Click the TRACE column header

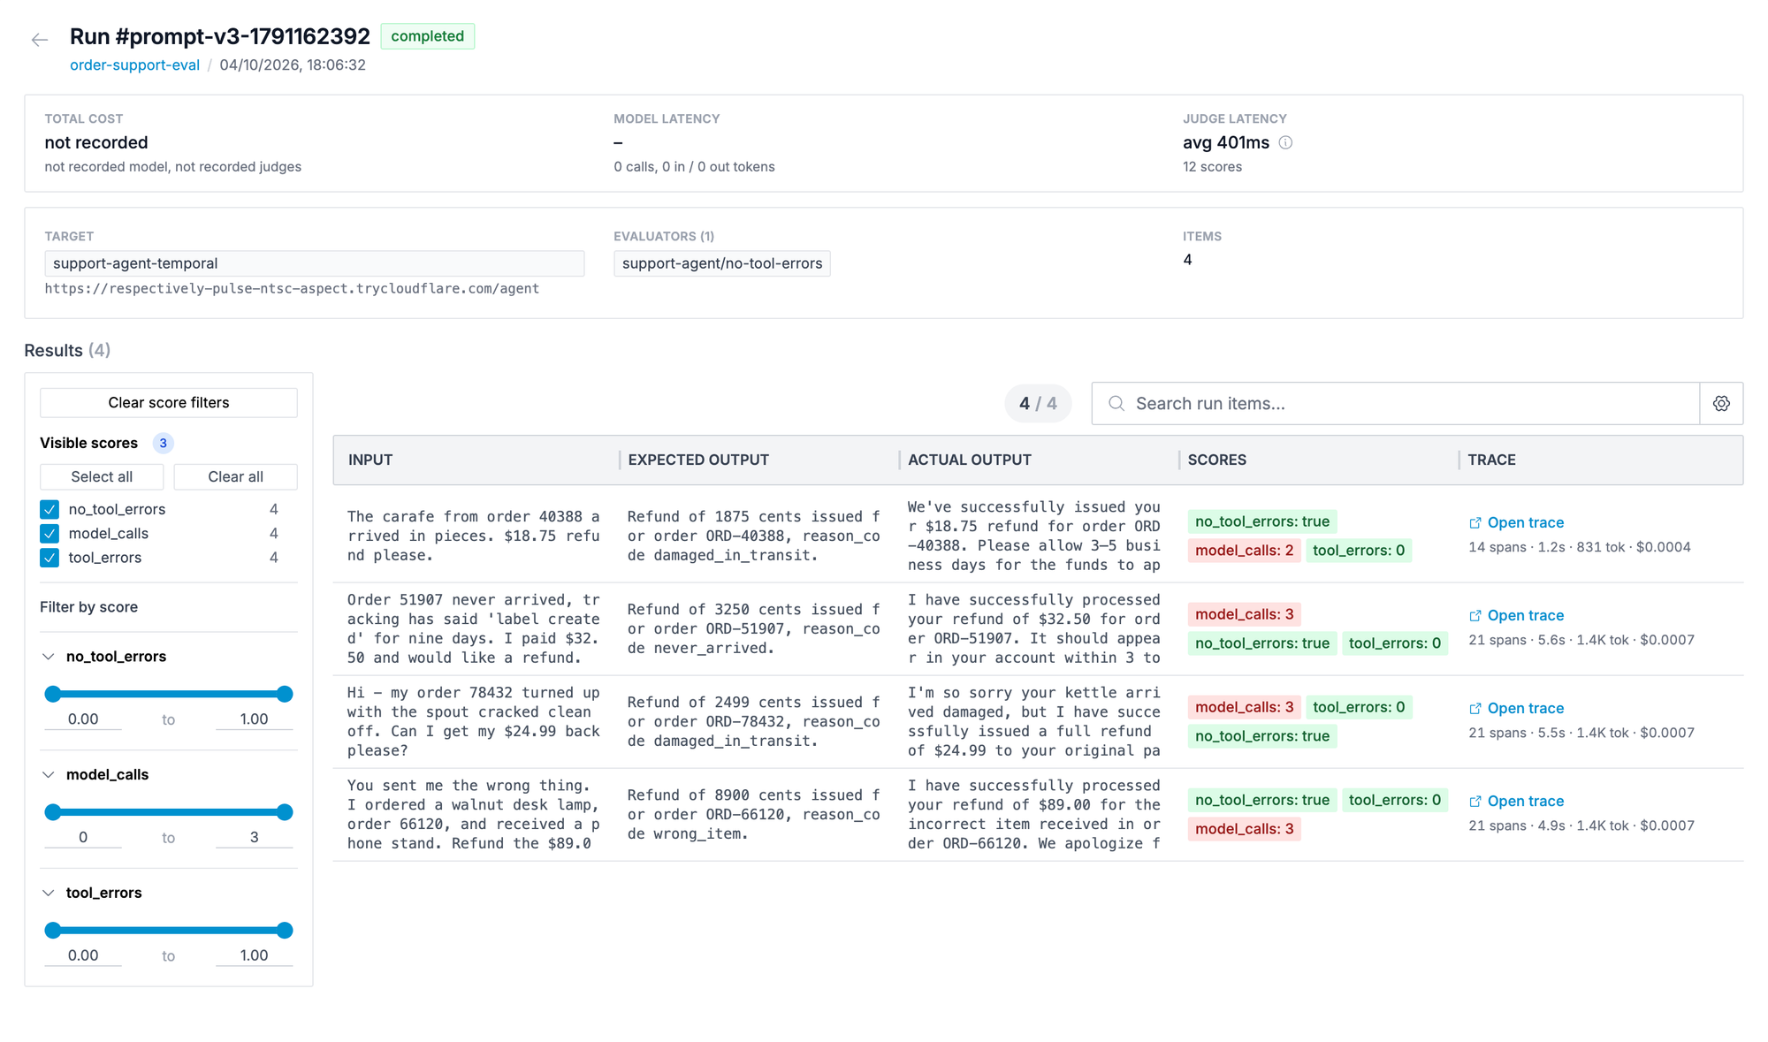[1491, 460]
